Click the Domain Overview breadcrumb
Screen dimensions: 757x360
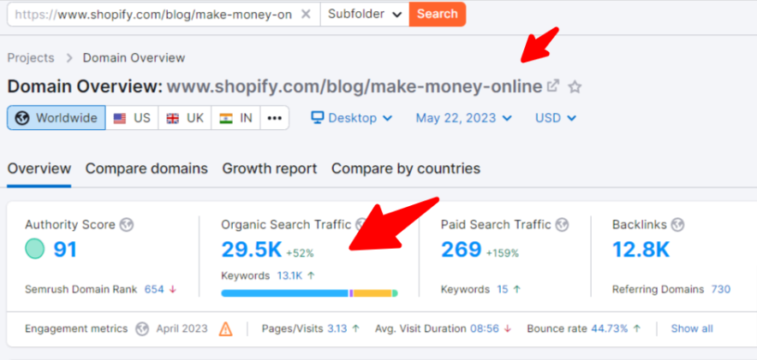134,58
